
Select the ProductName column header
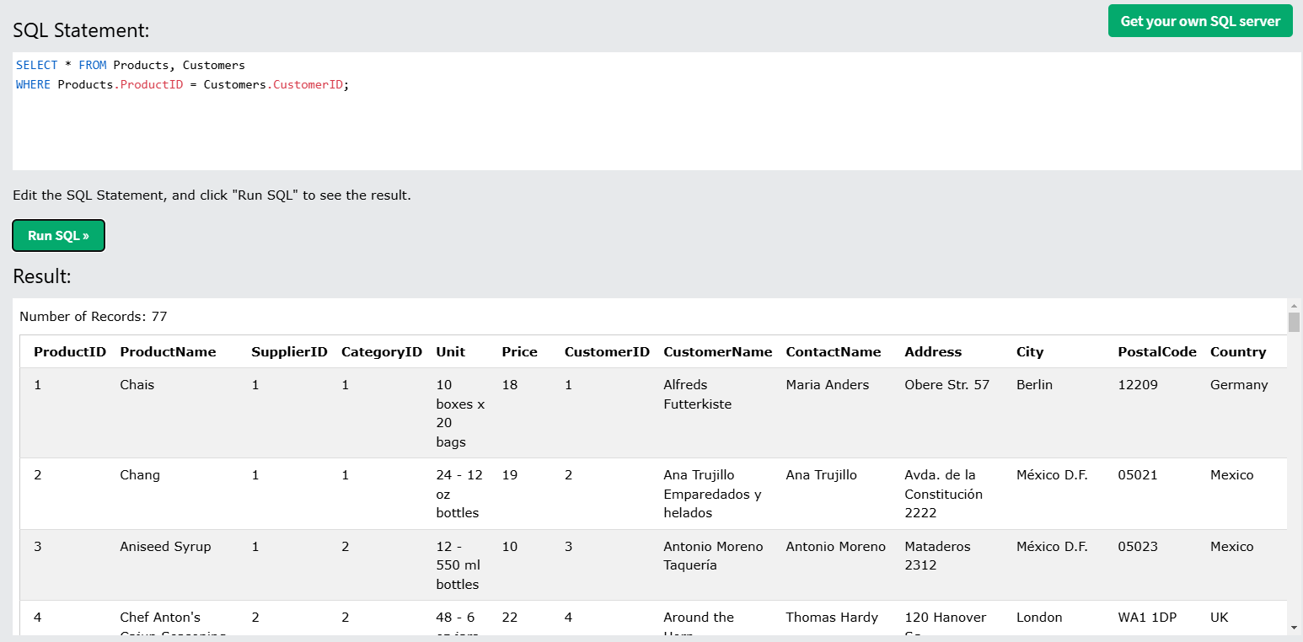click(168, 352)
